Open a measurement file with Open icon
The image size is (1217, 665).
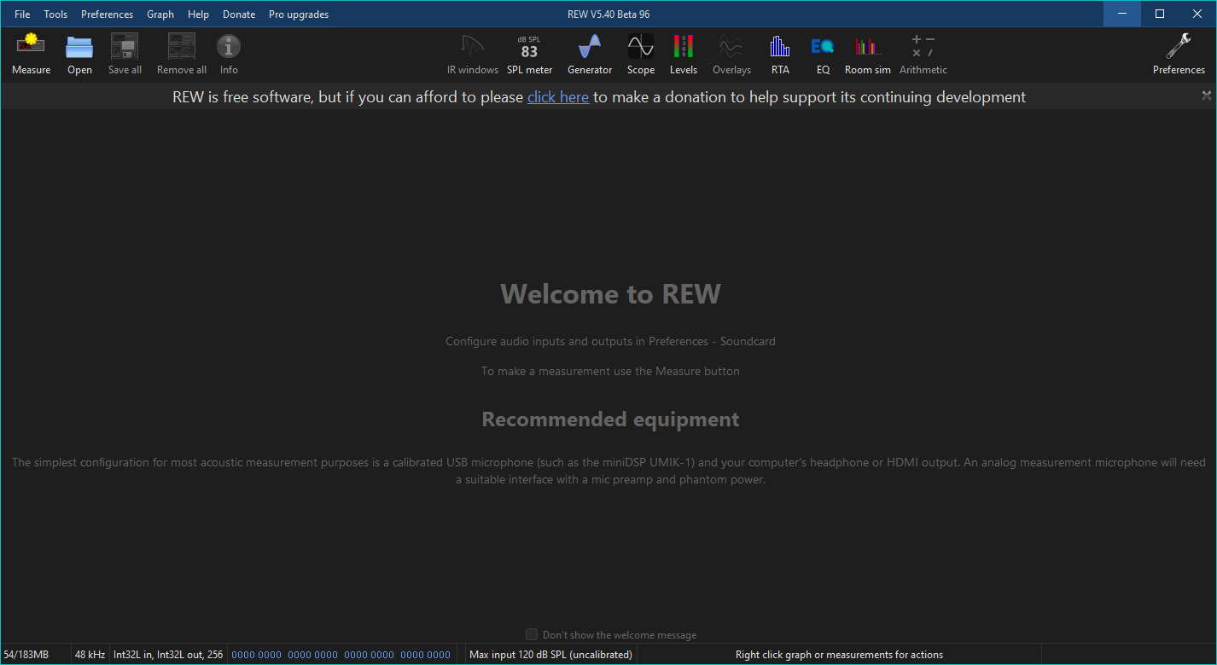pos(79,55)
